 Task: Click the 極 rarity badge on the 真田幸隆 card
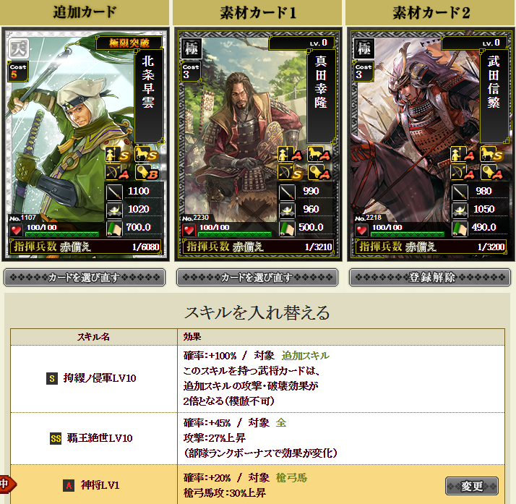[192, 48]
